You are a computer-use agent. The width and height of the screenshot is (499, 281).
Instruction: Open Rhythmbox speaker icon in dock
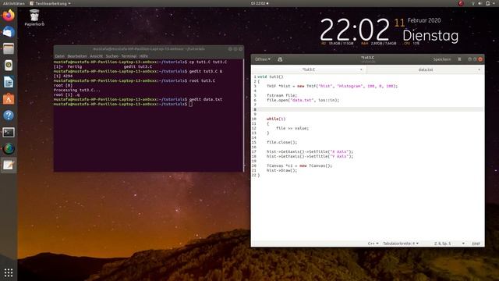(9, 66)
